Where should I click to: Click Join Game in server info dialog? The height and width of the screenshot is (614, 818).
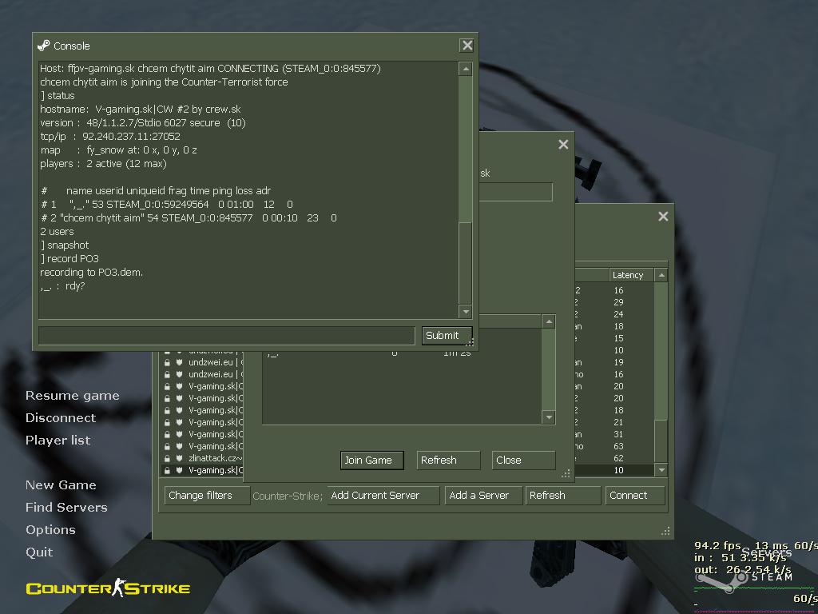click(372, 460)
